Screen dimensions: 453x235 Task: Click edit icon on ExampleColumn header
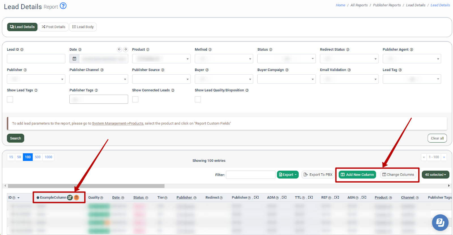pos(70,197)
